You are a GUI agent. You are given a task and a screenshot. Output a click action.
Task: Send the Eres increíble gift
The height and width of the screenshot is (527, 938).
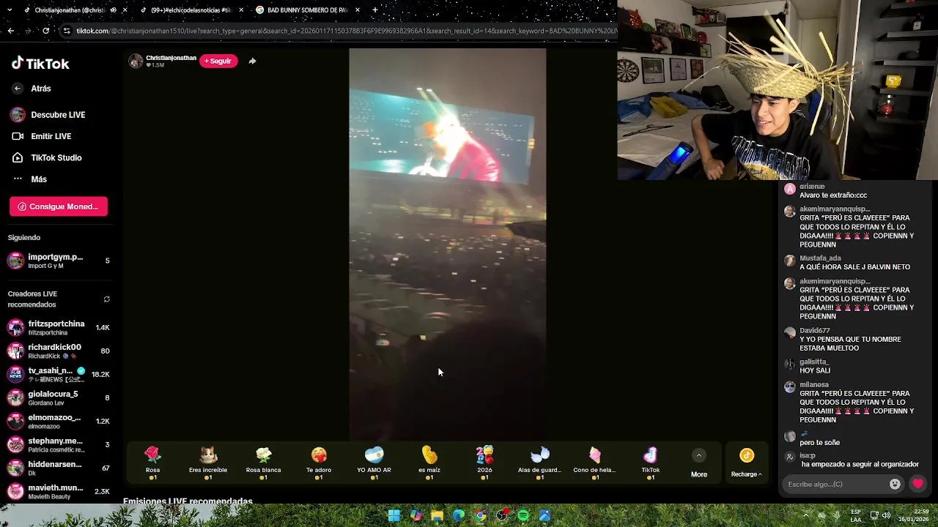208,463
